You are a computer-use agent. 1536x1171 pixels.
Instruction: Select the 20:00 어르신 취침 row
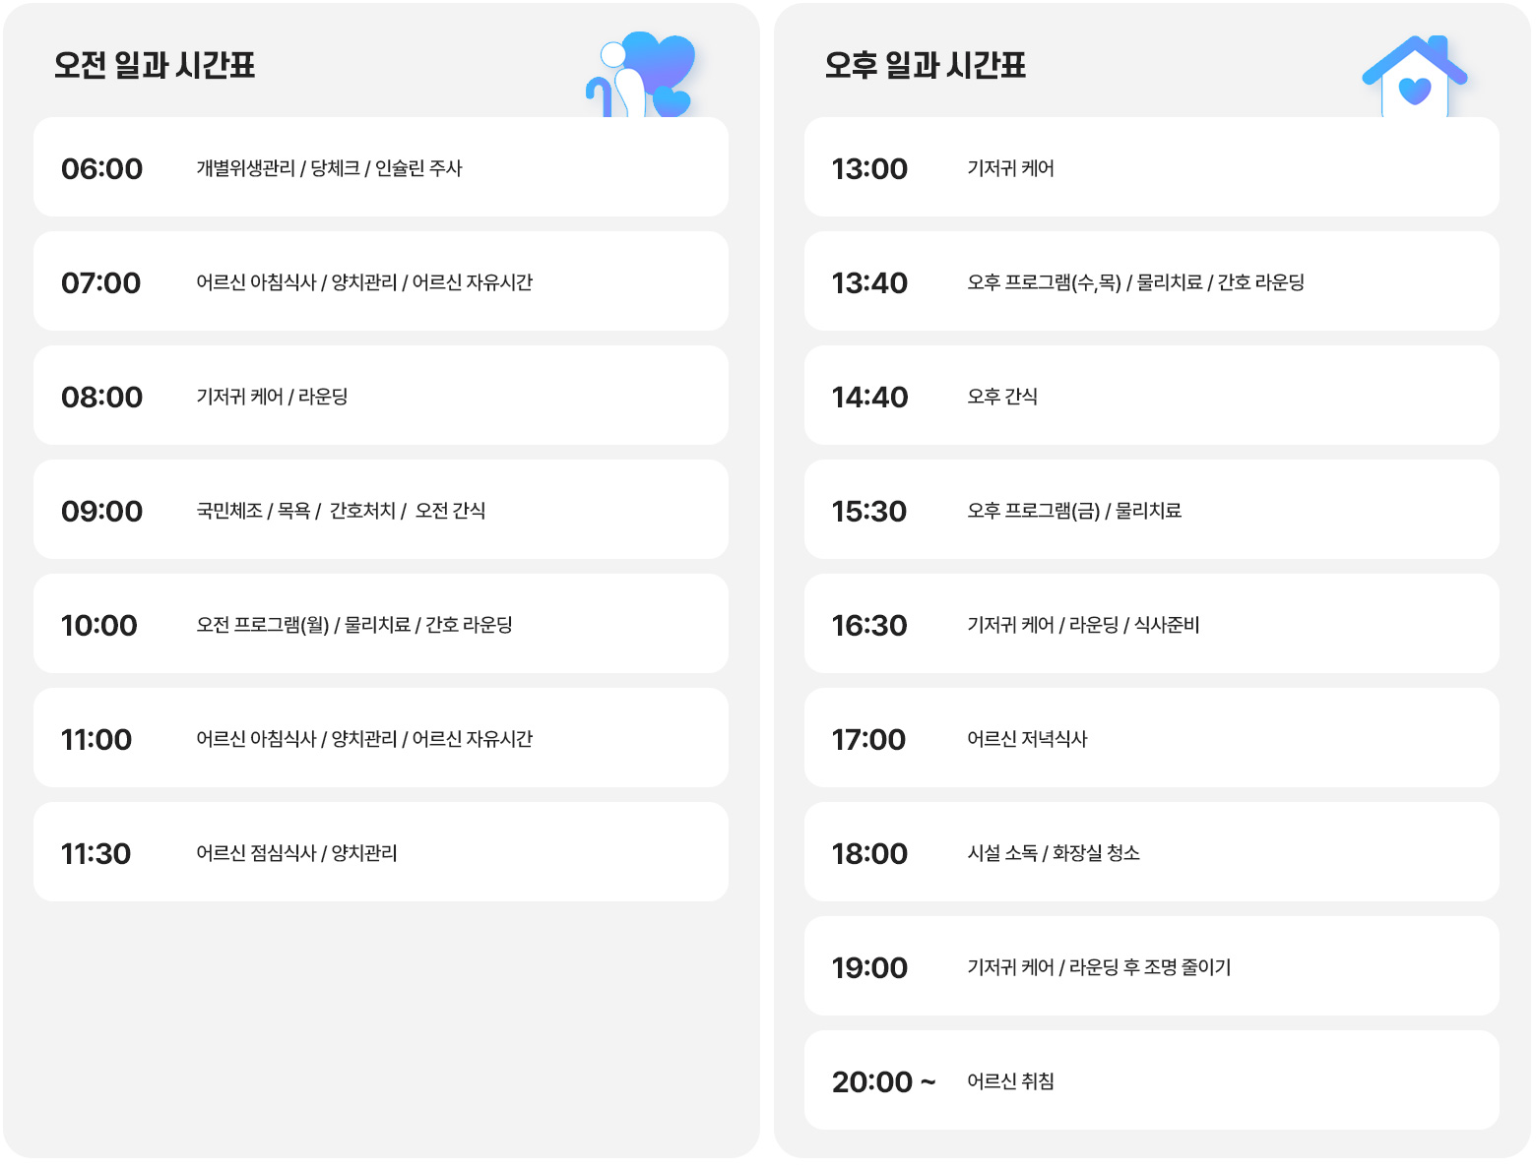pos(1151,1081)
